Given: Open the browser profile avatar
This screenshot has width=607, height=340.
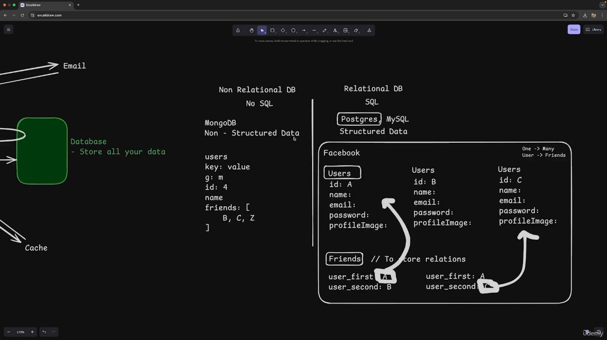Looking at the screenshot, I should click(x=594, y=15).
